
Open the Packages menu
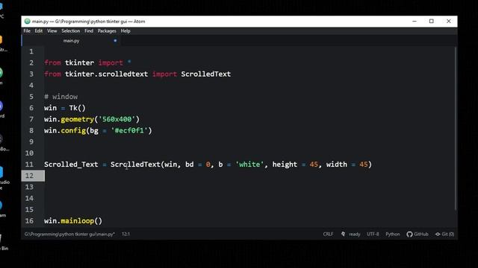coord(107,31)
